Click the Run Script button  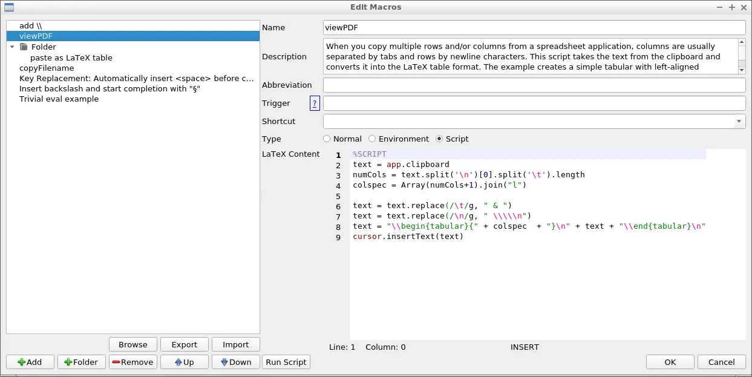286,362
